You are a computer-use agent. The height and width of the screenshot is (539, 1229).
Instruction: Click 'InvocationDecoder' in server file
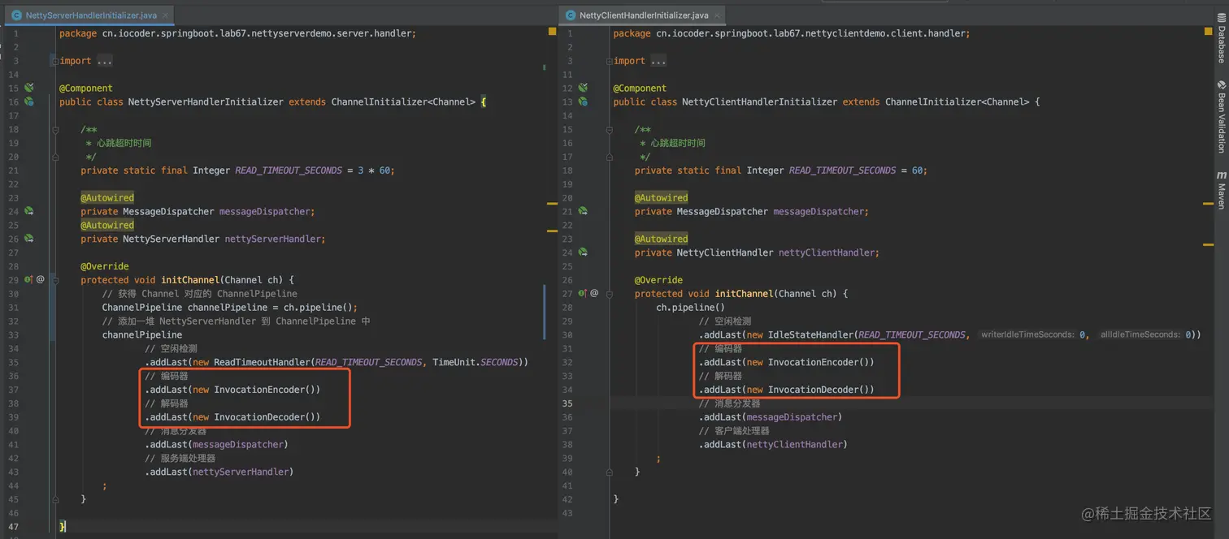258,417
